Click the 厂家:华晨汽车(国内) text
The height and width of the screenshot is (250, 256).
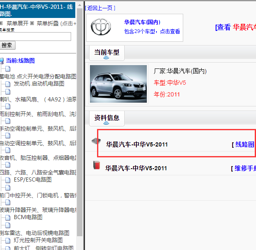180,71
